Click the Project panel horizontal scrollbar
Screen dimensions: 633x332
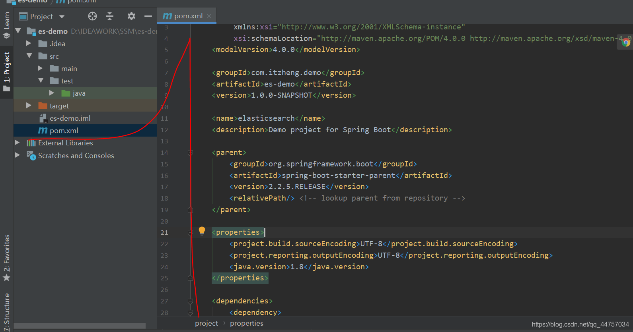[x=80, y=326]
